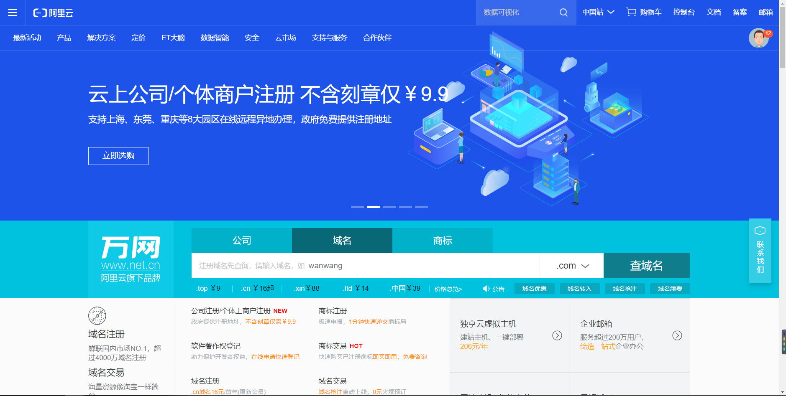Click the 域名转入 button
The height and width of the screenshot is (396, 786).
click(x=580, y=289)
